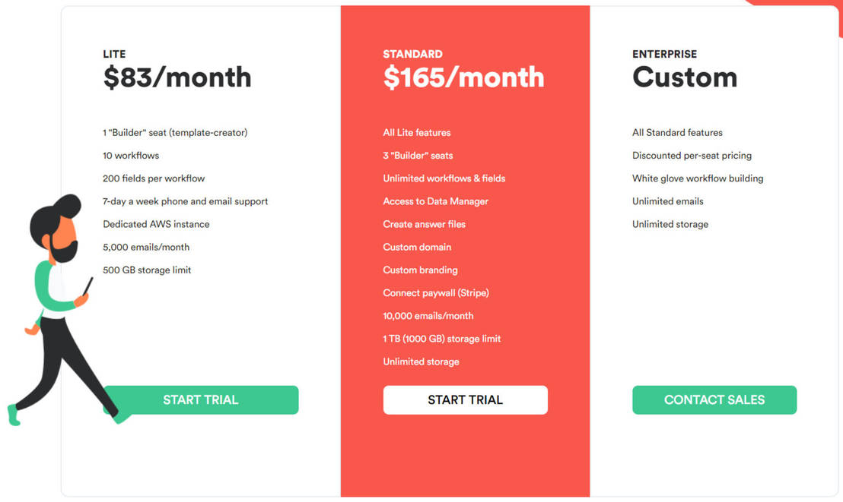Image resolution: width=843 pixels, height=502 pixels.
Task: Click the Lite plan Start Trial button
Action: click(200, 399)
